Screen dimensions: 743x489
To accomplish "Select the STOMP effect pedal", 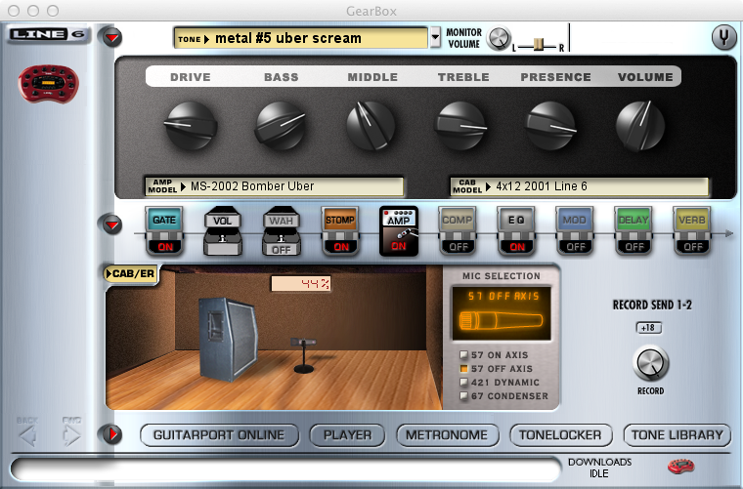I will 340,230.
